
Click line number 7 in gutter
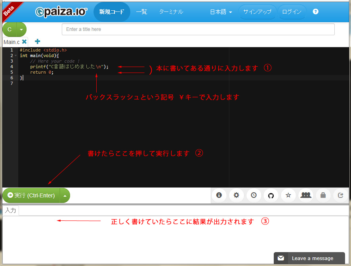12,83
